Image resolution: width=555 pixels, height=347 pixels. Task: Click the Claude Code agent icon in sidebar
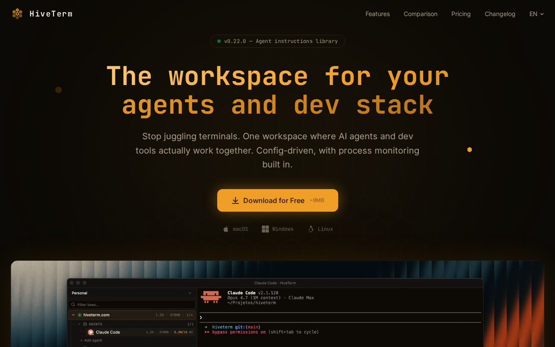click(x=91, y=332)
